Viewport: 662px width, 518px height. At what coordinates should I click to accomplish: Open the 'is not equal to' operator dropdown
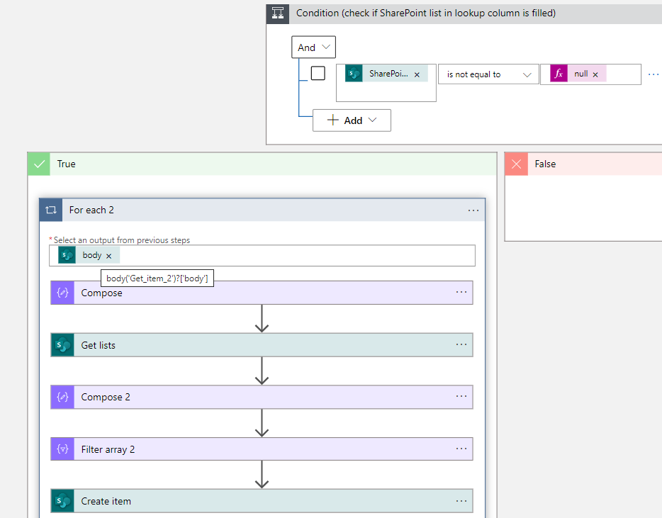[x=488, y=74]
